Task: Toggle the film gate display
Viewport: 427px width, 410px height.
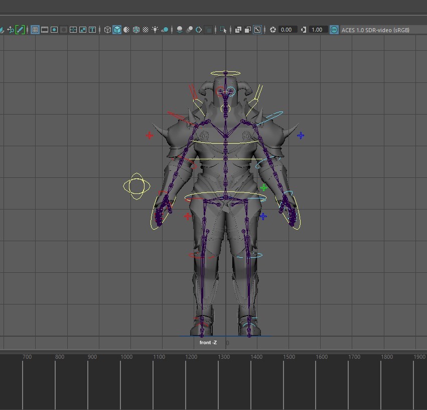Action: [x=44, y=30]
